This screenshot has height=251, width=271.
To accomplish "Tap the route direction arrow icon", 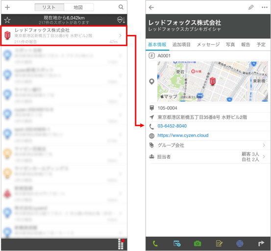I will pyautogui.click(x=261, y=243).
